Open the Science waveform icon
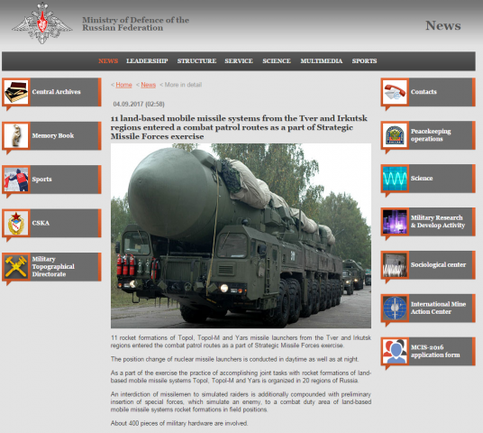Image resolution: width=483 pixels, height=433 pixels. tap(395, 179)
